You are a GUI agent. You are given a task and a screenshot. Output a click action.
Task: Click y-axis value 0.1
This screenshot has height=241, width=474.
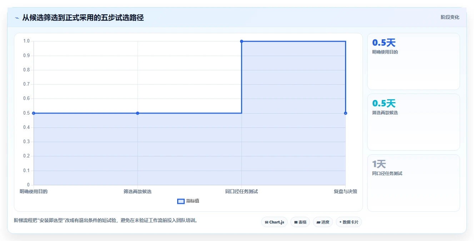pyautogui.click(x=26, y=171)
